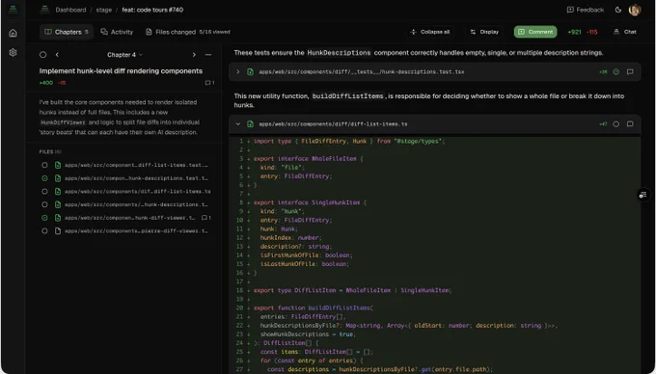The width and height of the screenshot is (656, 374).
Task: Toggle viewed check for hunk-diff-viewer file
Action: tap(44, 218)
